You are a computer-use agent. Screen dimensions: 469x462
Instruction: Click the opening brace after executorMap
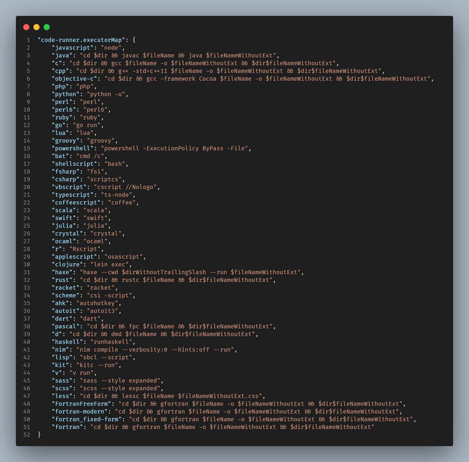tap(134, 40)
